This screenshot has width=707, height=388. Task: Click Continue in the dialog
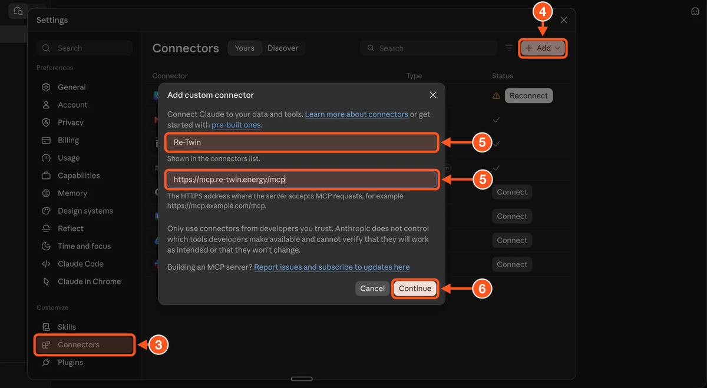(415, 288)
